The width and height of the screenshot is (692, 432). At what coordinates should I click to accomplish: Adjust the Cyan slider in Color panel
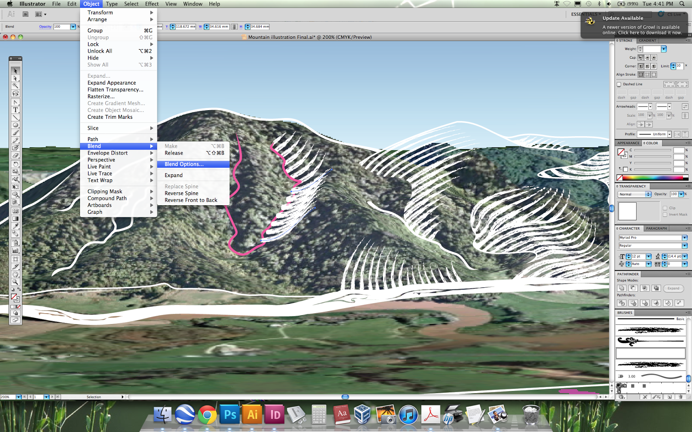[x=653, y=151]
